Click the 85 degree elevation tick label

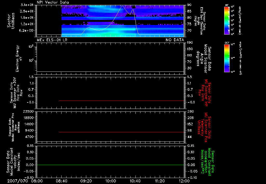click(x=189, y=11)
